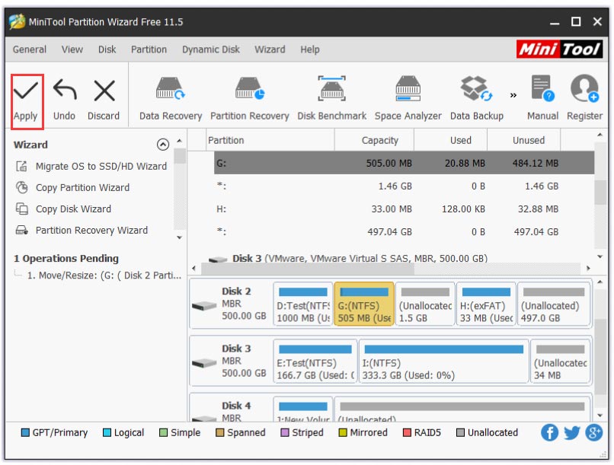This screenshot has height=465, width=614.
Task: Select the pending Move/Resize operation entry
Action: tap(104, 275)
